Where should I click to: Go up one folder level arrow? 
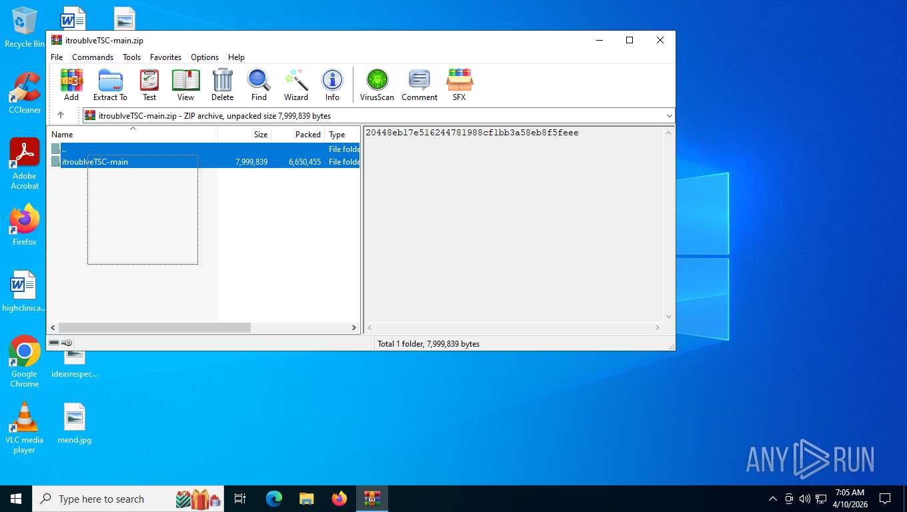(x=61, y=115)
